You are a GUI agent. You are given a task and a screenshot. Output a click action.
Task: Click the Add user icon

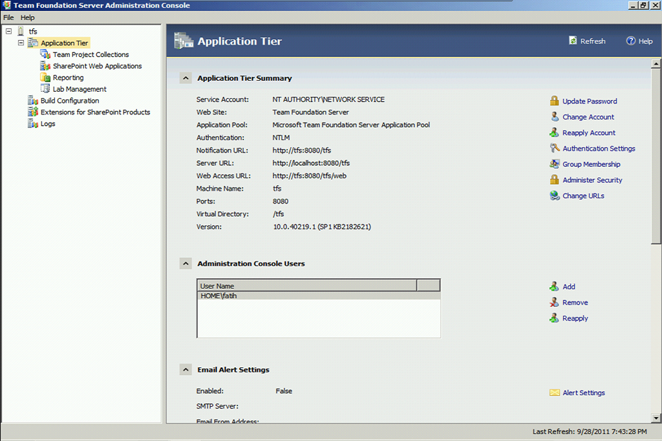tap(554, 286)
